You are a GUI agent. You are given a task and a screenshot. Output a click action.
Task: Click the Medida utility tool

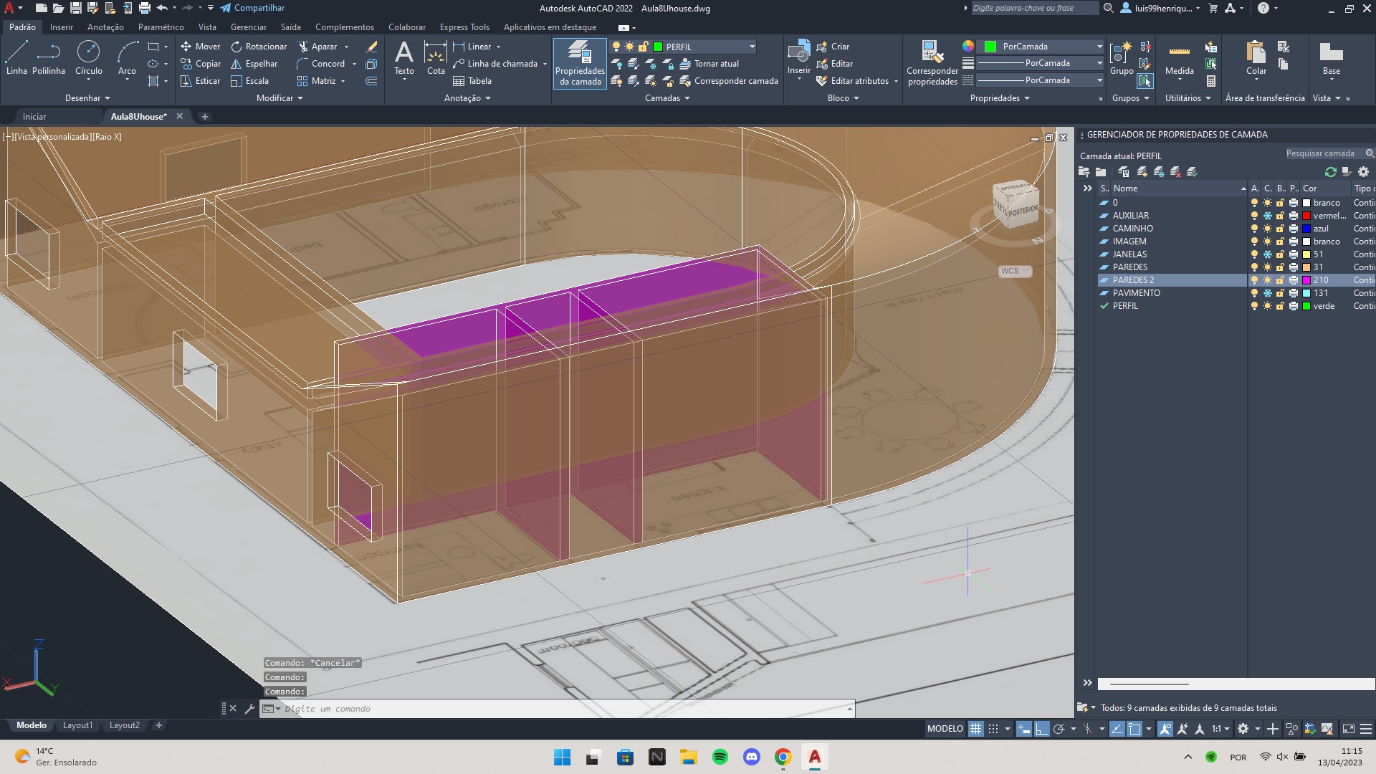click(1180, 59)
